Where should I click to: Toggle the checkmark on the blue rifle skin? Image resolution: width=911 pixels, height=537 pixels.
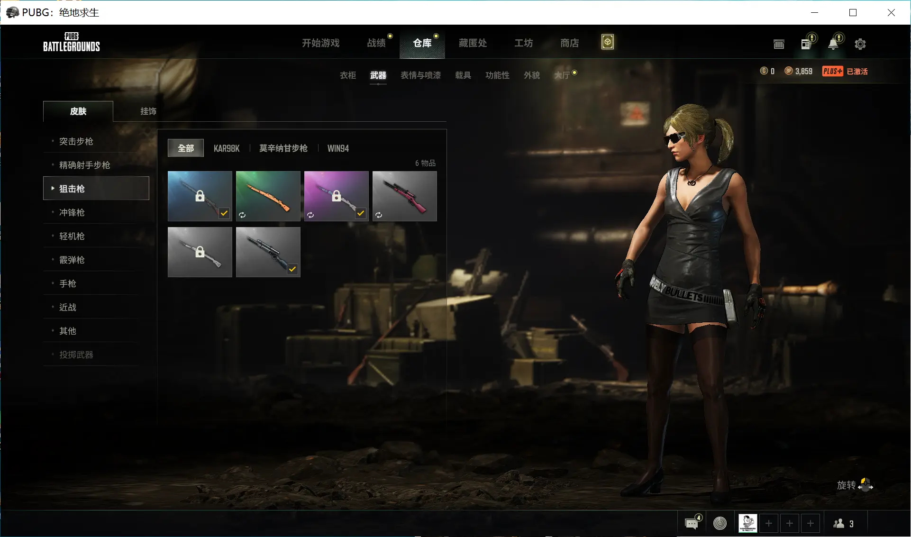[224, 213]
